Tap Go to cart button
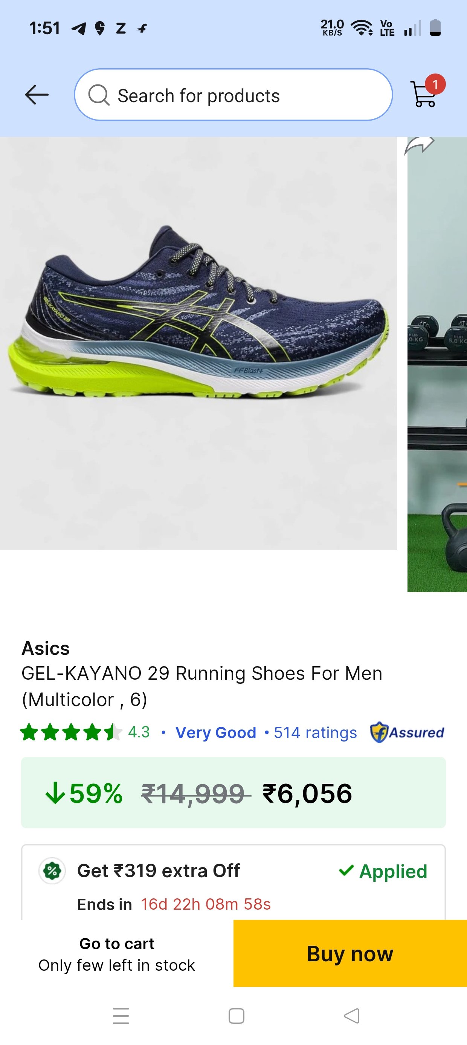467x1045 pixels. point(117,953)
